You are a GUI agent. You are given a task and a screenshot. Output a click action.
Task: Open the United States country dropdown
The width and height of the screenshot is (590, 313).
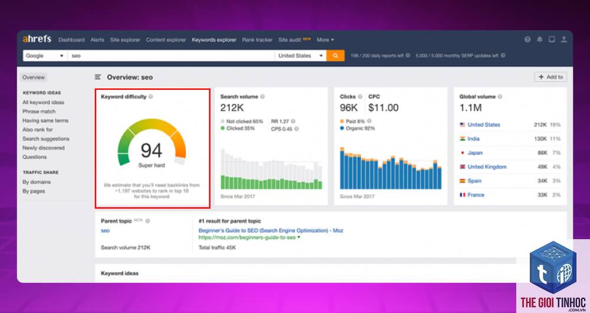click(300, 56)
